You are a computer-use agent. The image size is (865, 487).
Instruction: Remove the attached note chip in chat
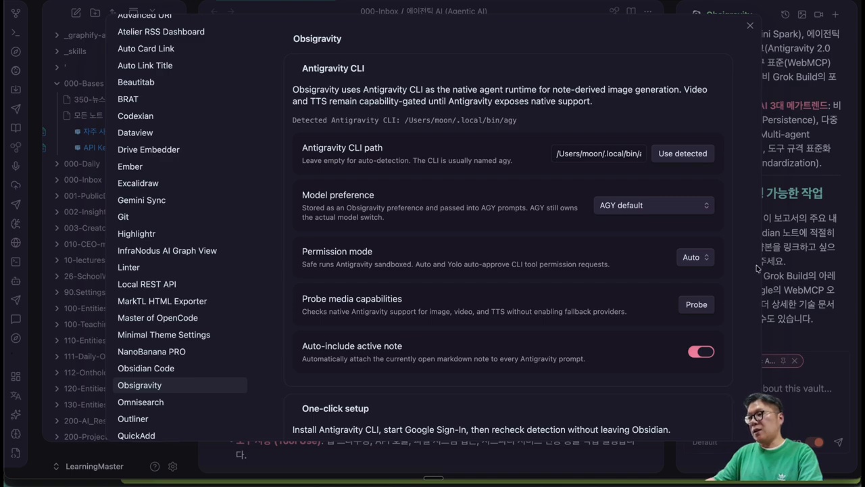click(795, 361)
